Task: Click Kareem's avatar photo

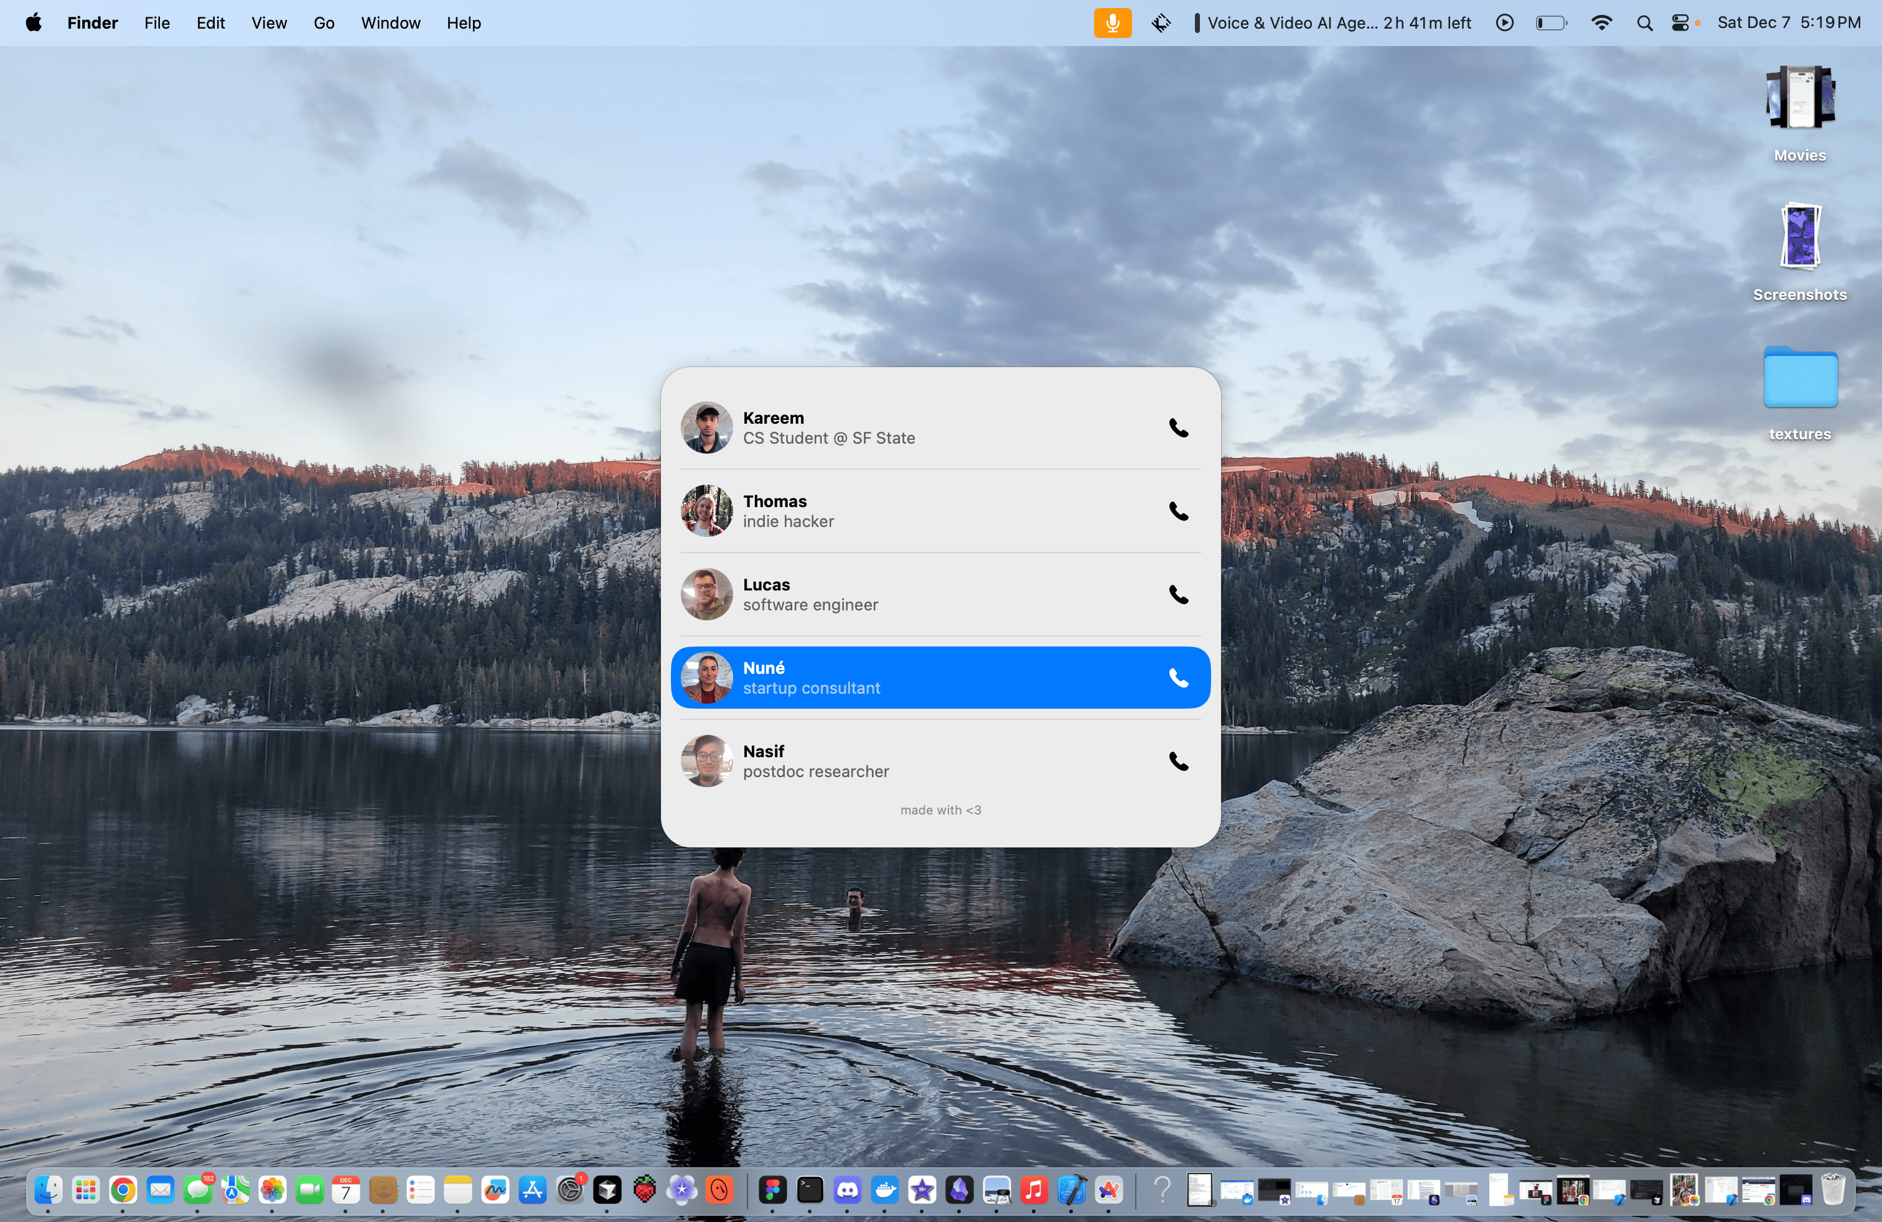Action: point(706,427)
